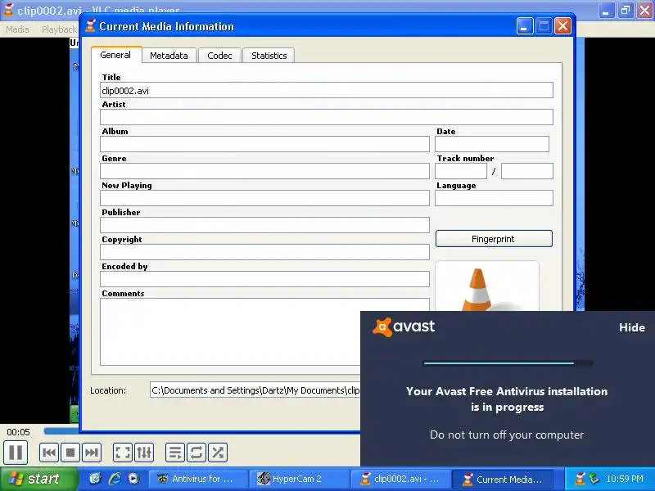Click the Title field showing clip0002.avi
The image size is (655, 491).
click(327, 90)
